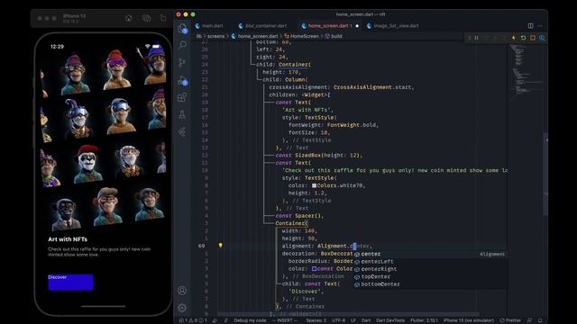The height and width of the screenshot is (324, 577).
Task: Open Run and Debug view
Action: tap(182, 80)
